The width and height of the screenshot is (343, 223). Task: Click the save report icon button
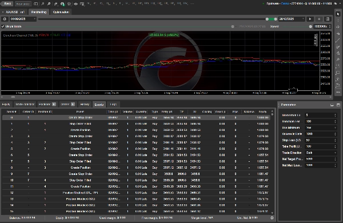tap(328, 19)
